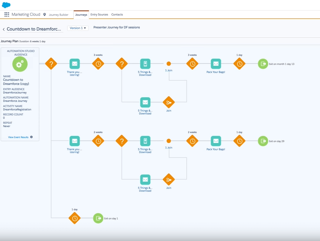Select top row 1 day wait activity
Screen dimensions: 320x241
click(239, 64)
